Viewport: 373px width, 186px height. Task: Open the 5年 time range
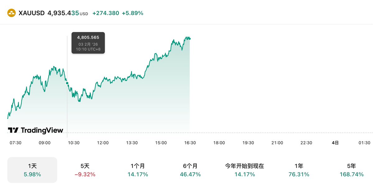coord(352,170)
